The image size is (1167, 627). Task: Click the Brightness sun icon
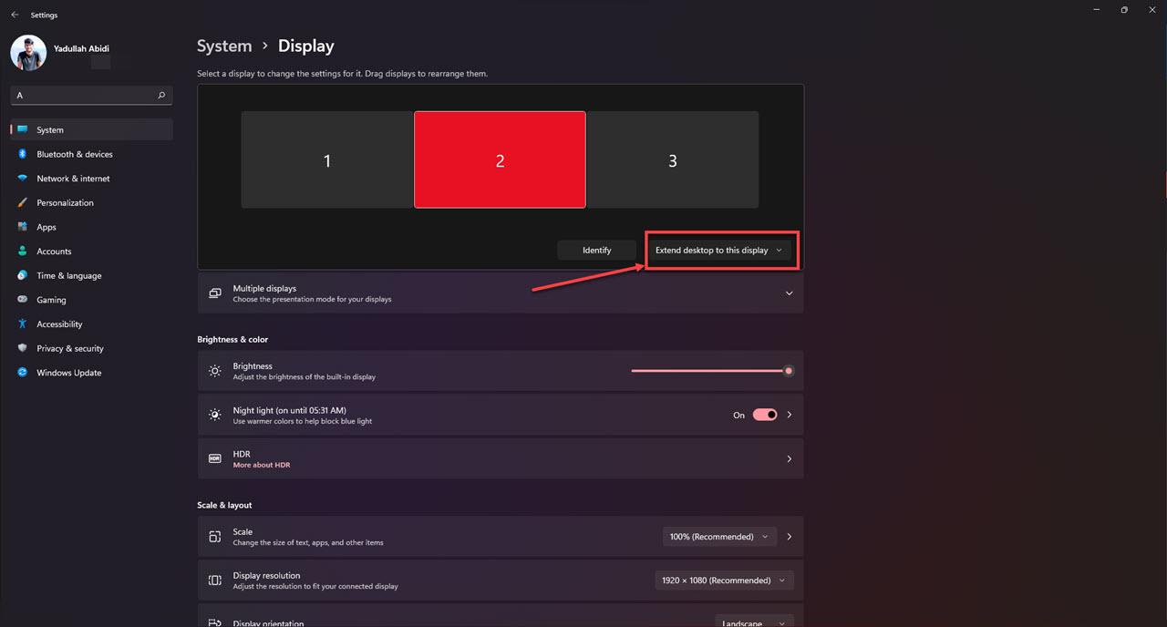(x=215, y=371)
